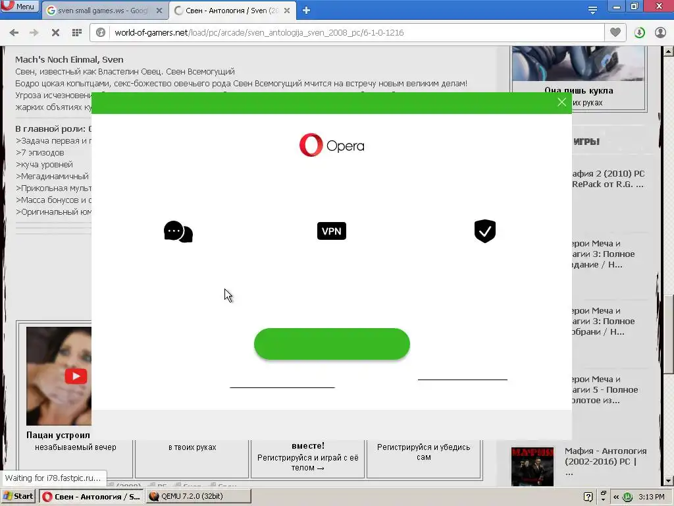Expand hidden tray icons chevron
The image size is (674, 506).
coord(616,497)
